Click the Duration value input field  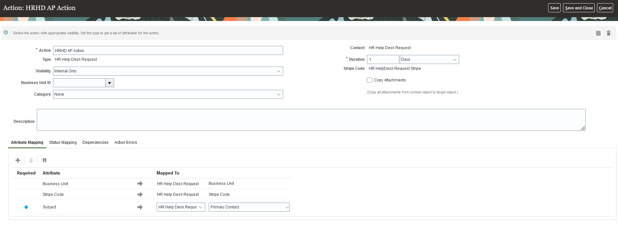383,59
